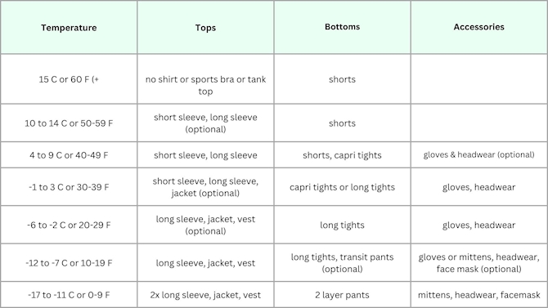This screenshot has width=548, height=308.
Task: Click long tights, transit pants (optional) cell
Action: point(342,262)
